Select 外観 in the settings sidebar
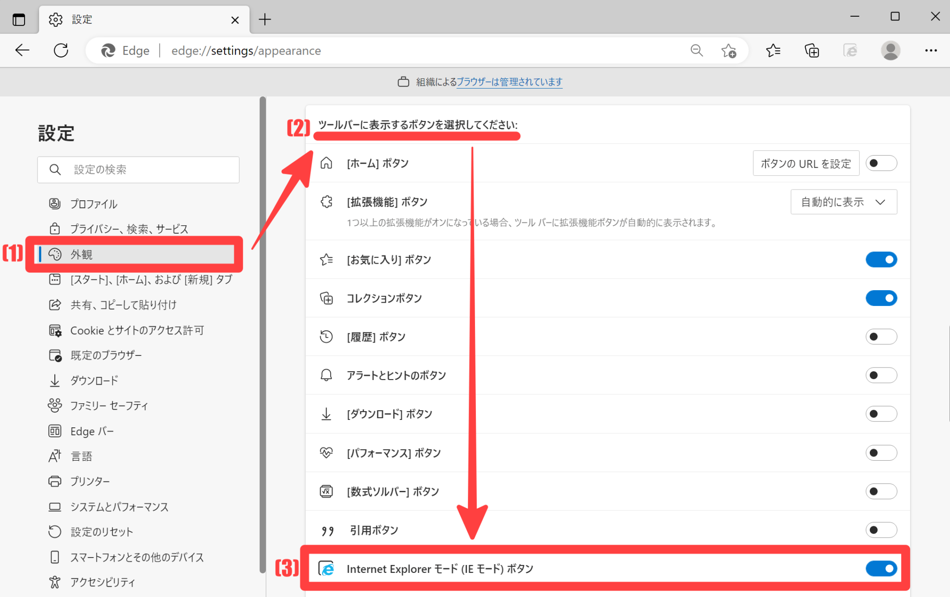This screenshot has width=950, height=597. [81, 254]
